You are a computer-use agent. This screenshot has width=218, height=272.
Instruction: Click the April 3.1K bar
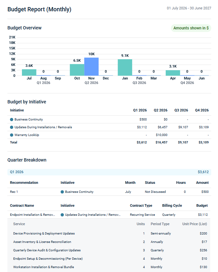173,73
